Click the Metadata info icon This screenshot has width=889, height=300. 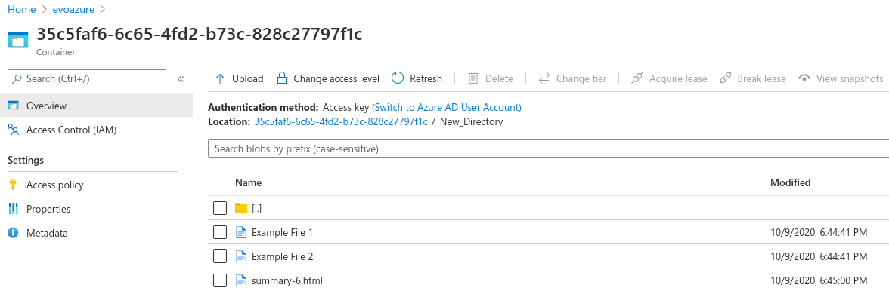tap(14, 233)
